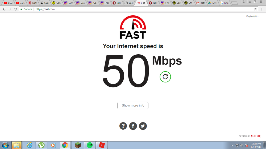Share results via the Twitter icon
The width and height of the screenshot is (266, 149).
click(143, 126)
